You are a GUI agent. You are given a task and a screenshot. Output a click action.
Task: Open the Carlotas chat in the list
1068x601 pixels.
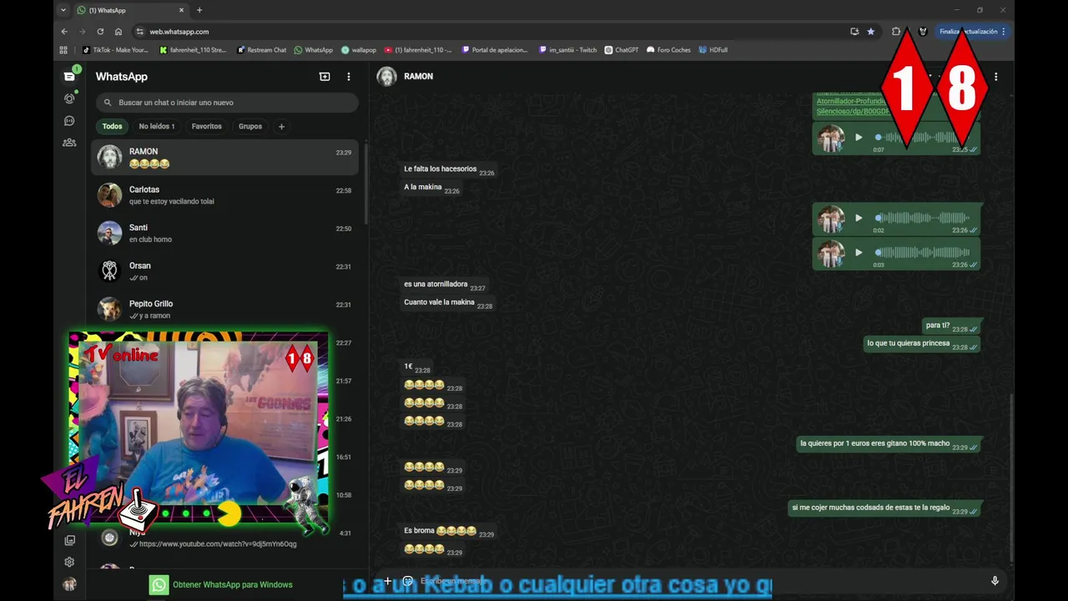click(x=224, y=195)
